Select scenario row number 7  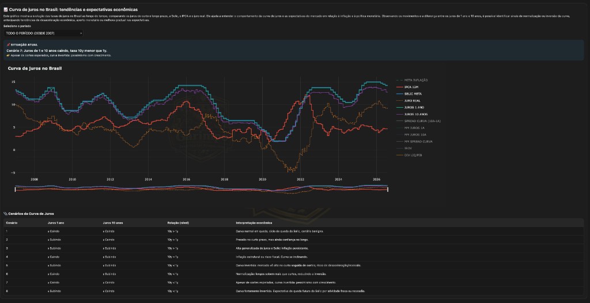coord(293,282)
